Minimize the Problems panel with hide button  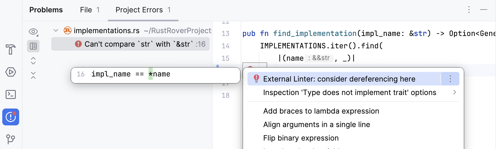(484, 10)
